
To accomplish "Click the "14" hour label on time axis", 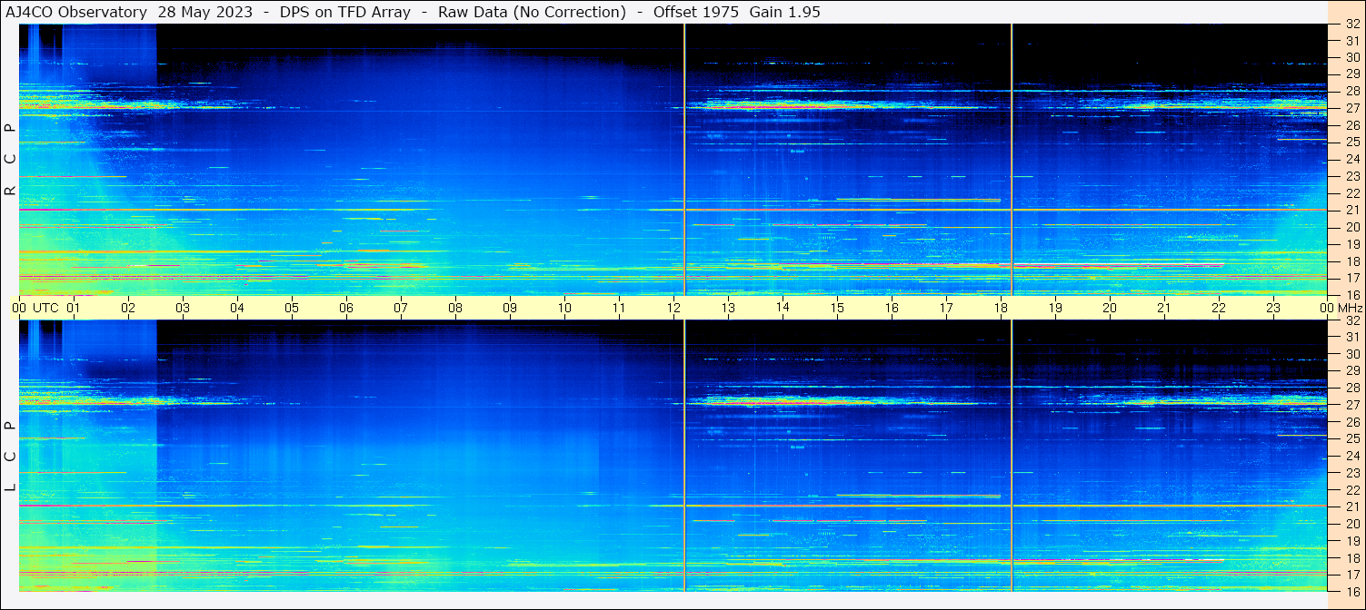I will [783, 308].
